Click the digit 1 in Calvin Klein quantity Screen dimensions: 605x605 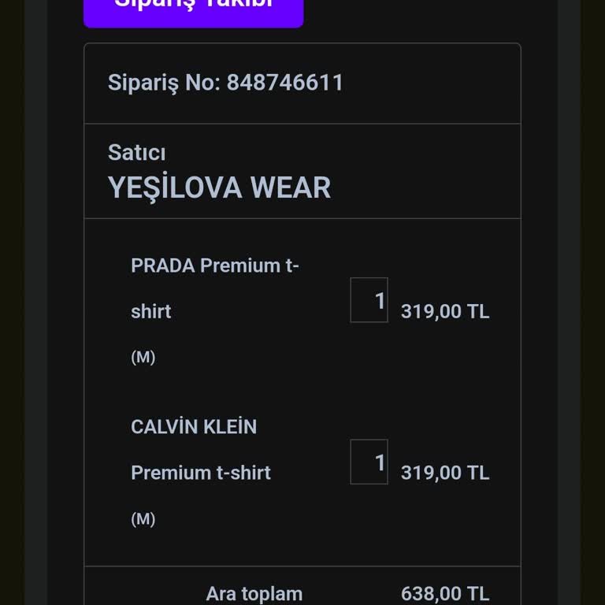click(x=380, y=462)
